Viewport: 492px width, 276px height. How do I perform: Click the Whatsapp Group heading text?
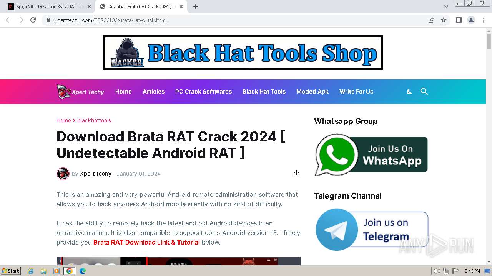(x=346, y=121)
